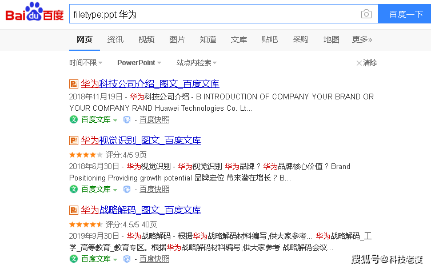The image size is (431, 269).
Task: Click the 4.5/5 star rating of 华为战略解码
Action: (86, 225)
